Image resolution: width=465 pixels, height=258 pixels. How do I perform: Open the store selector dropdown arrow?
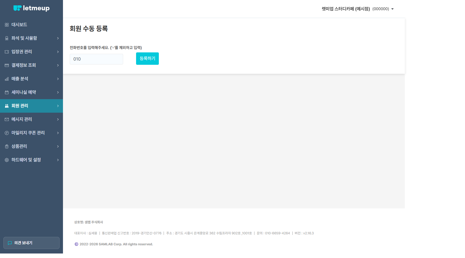392,9
